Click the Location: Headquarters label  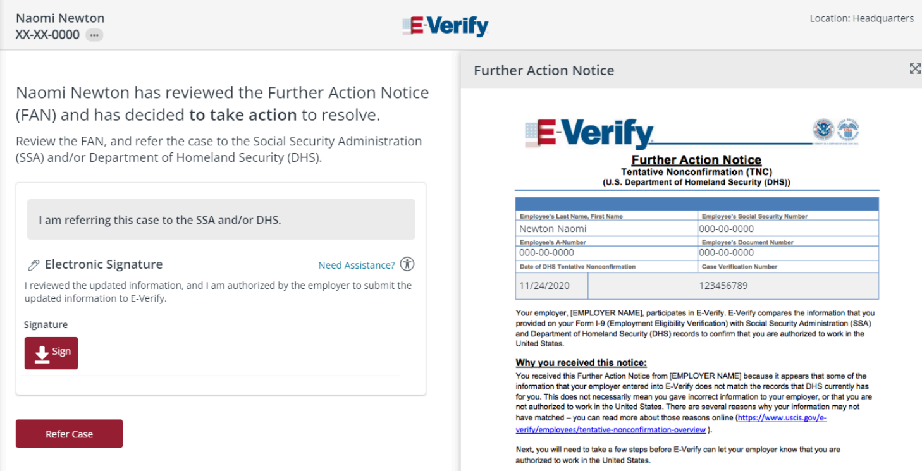(861, 18)
